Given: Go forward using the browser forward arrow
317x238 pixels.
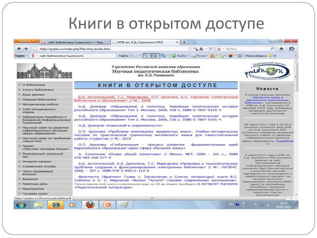Looking at the screenshot, I should click(26, 49).
